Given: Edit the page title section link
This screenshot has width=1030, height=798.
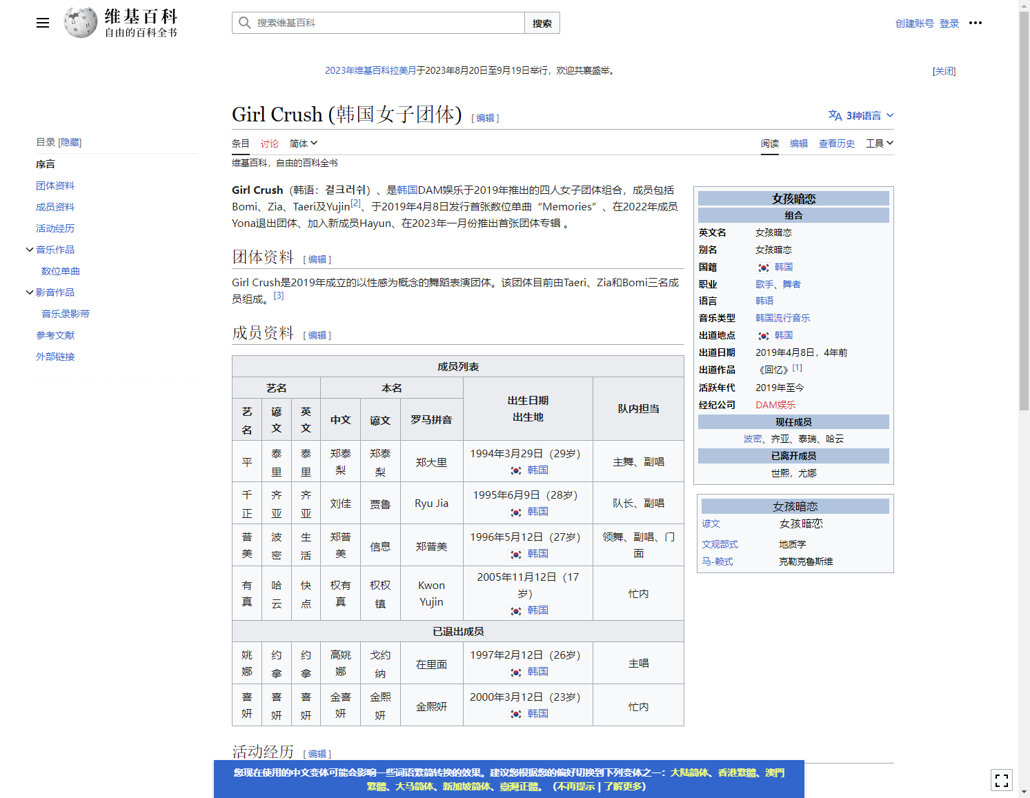Looking at the screenshot, I should click(x=485, y=118).
